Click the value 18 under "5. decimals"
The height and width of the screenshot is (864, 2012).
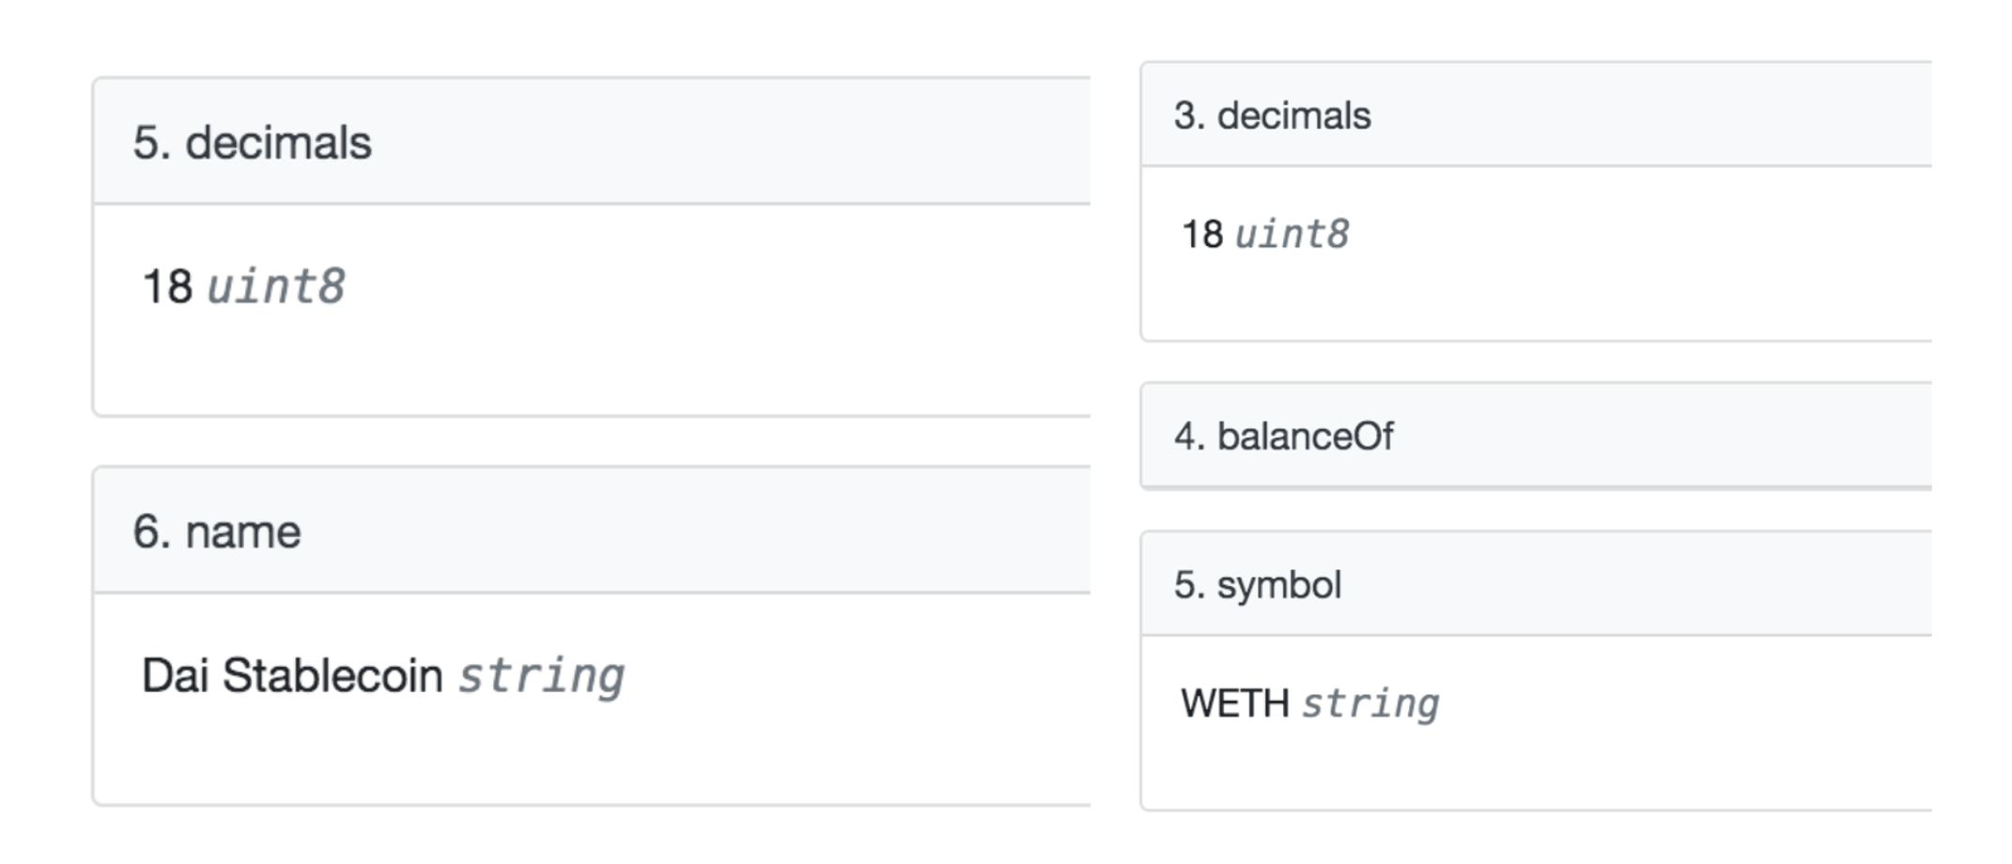coord(167,286)
